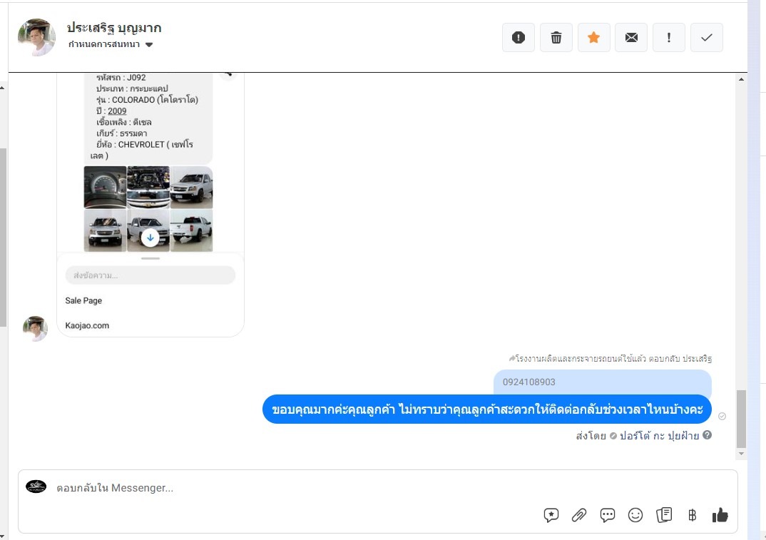Request payment with baht symbol icon
The height and width of the screenshot is (540, 766).
point(692,515)
